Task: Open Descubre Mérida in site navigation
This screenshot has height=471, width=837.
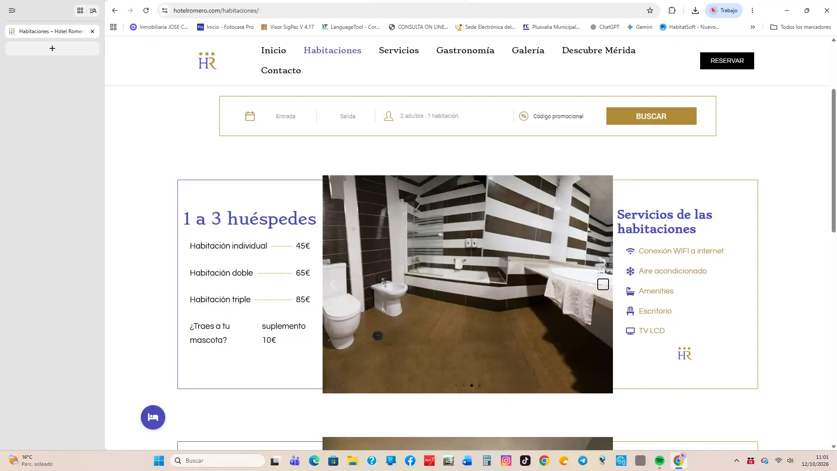Action: (599, 50)
